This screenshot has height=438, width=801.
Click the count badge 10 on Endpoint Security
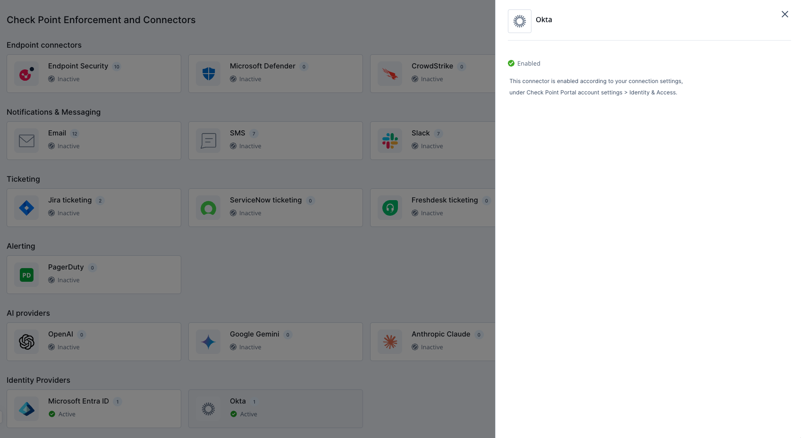(x=117, y=67)
